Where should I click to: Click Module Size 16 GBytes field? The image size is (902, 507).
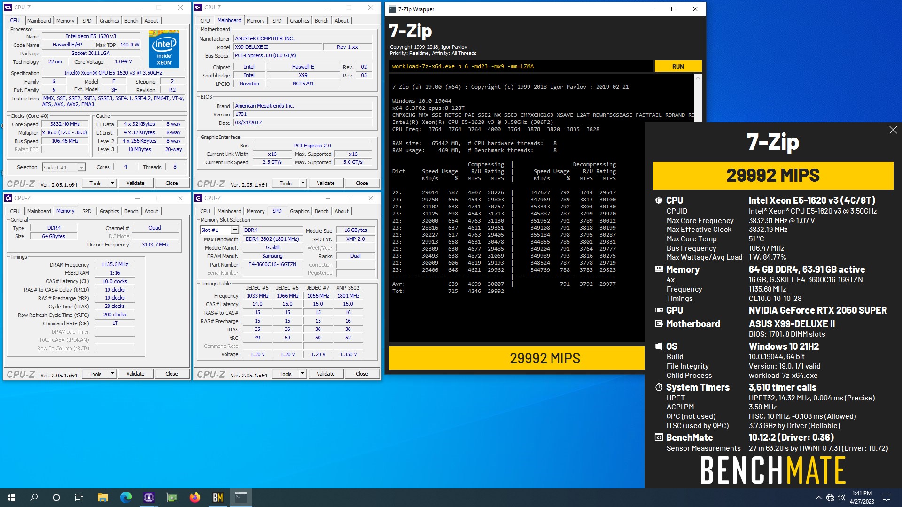356,230
